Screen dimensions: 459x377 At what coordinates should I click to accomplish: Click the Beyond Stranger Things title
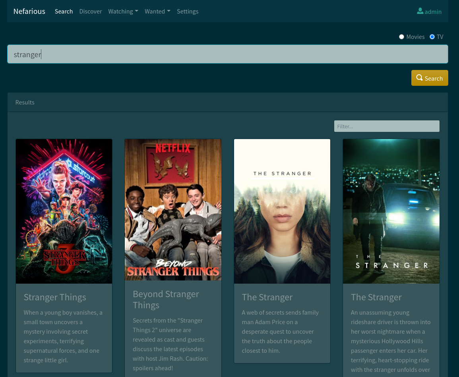(166, 300)
